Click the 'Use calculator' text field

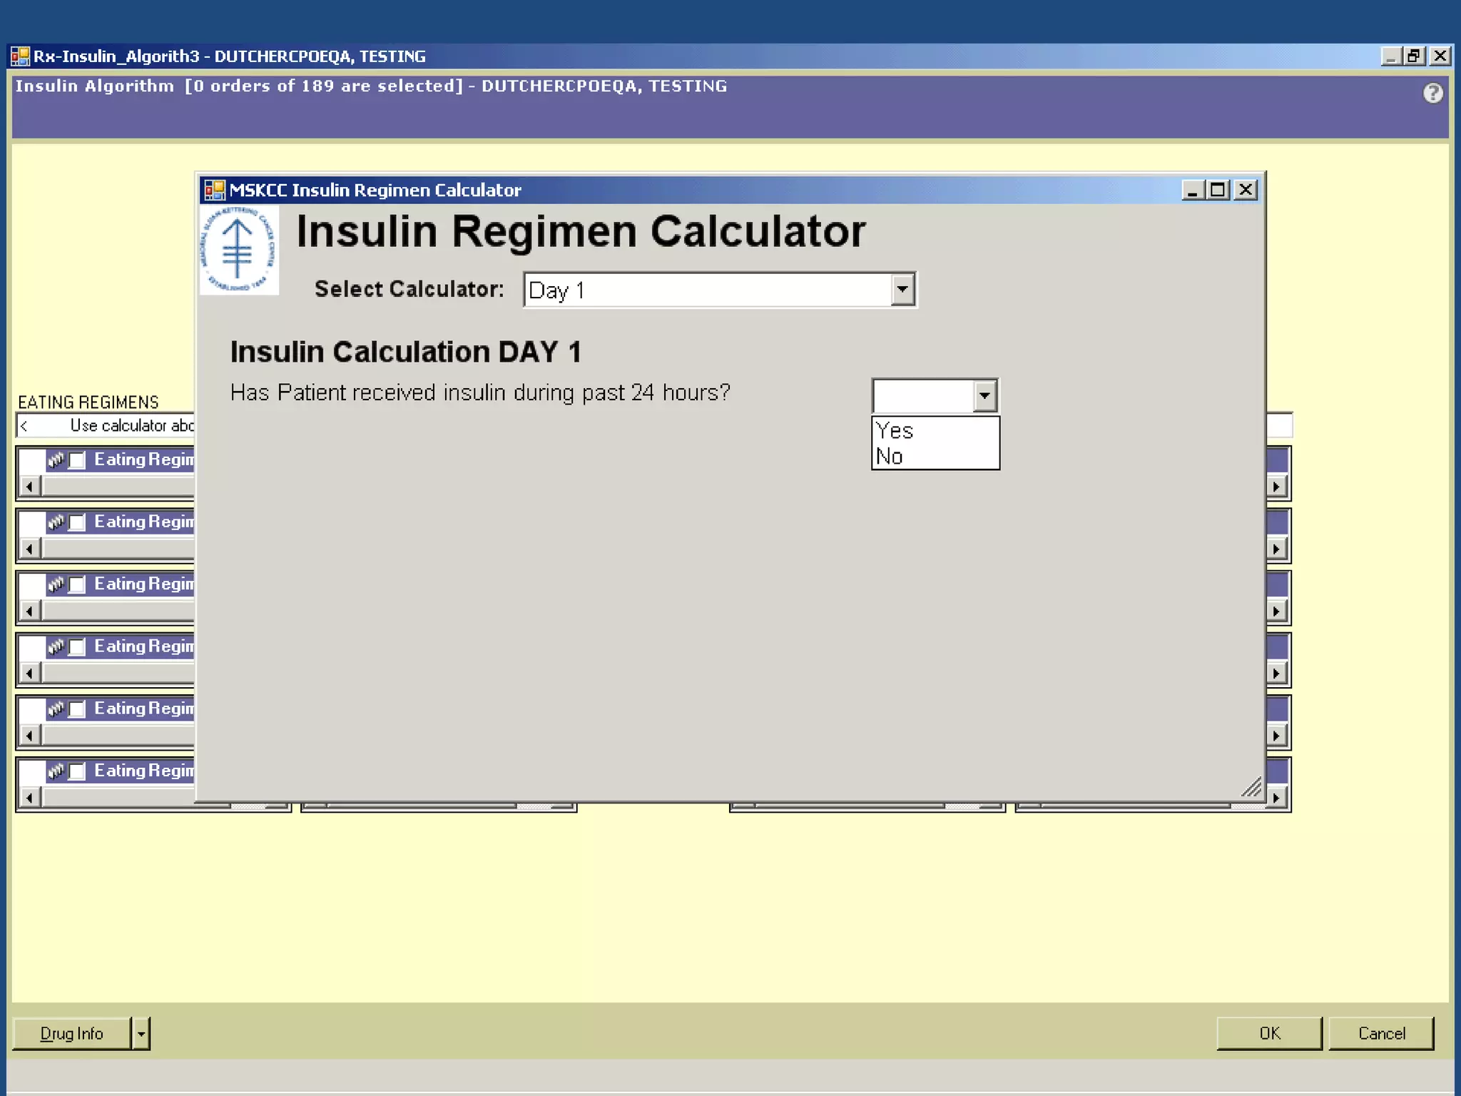tap(106, 426)
